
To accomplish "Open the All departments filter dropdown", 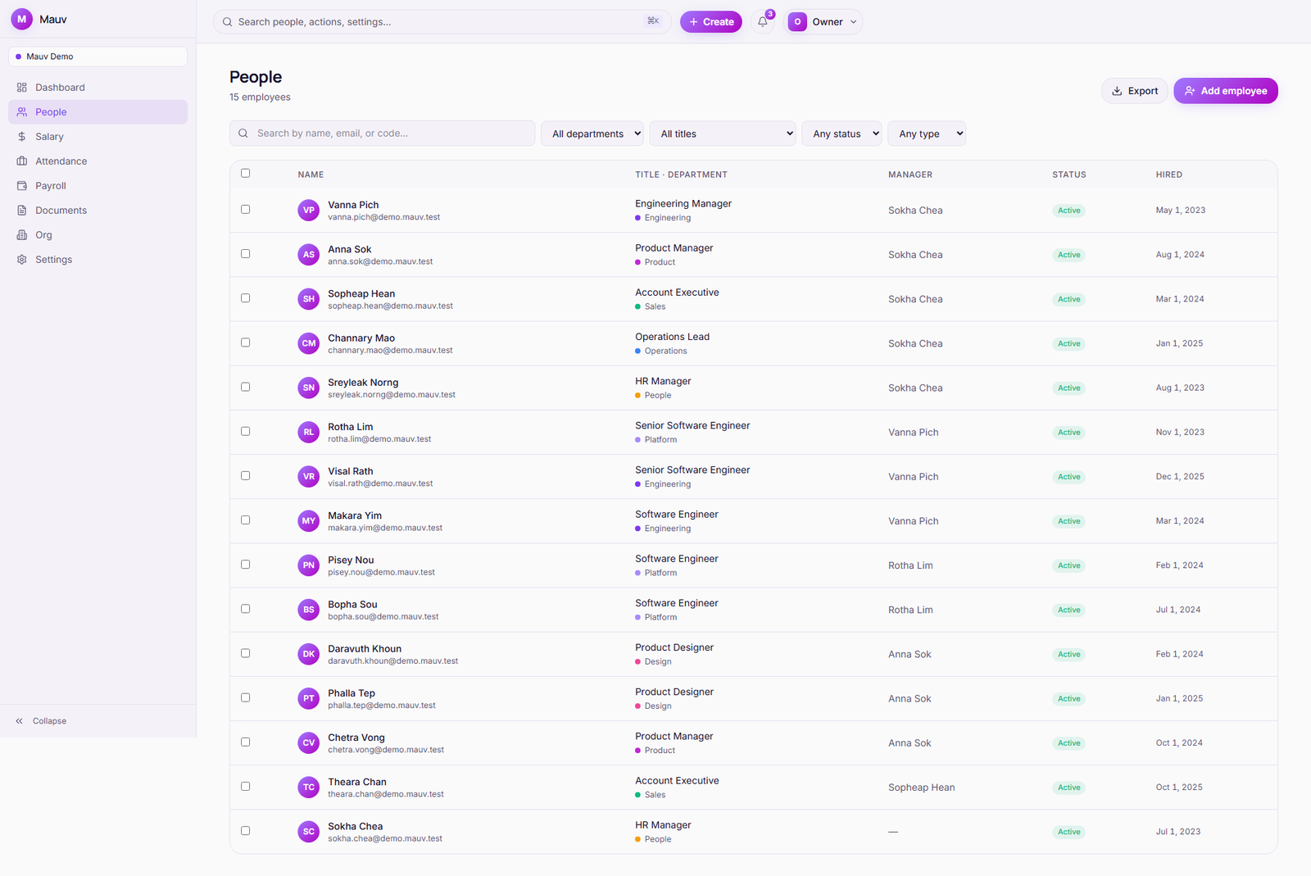I will (x=592, y=134).
